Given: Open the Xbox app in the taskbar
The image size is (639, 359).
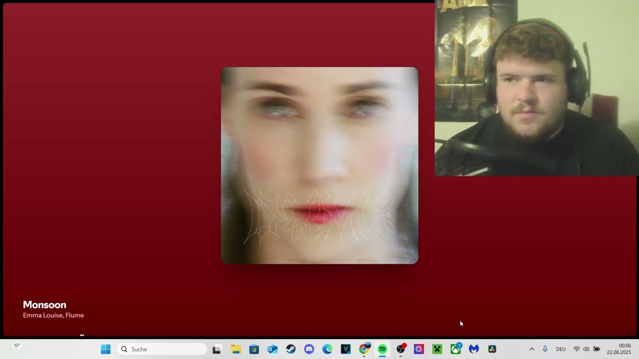Looking at the screenshot, I should 456,349.
